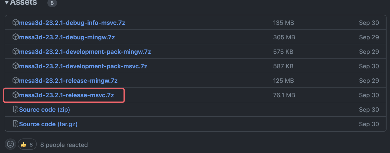Image resolution: width=390 pixels, height=153 pixels.
Task: Click package icon beside release-mingw.7z
Action: 15,80
